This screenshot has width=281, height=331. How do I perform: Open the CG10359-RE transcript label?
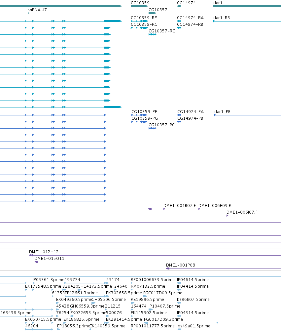click(x=144, y=18)
